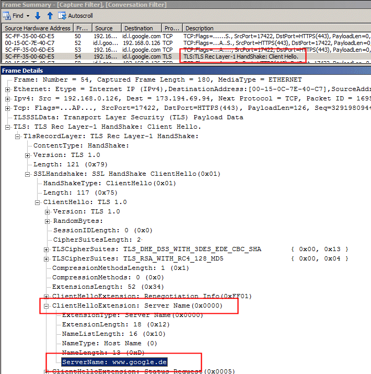Expand TLS_DHE_DSS_WITH_3DES_EDE_CBC_SHA cipher suite
The height and width of the screenshot is (374, 371).
[x=46, y=250]
